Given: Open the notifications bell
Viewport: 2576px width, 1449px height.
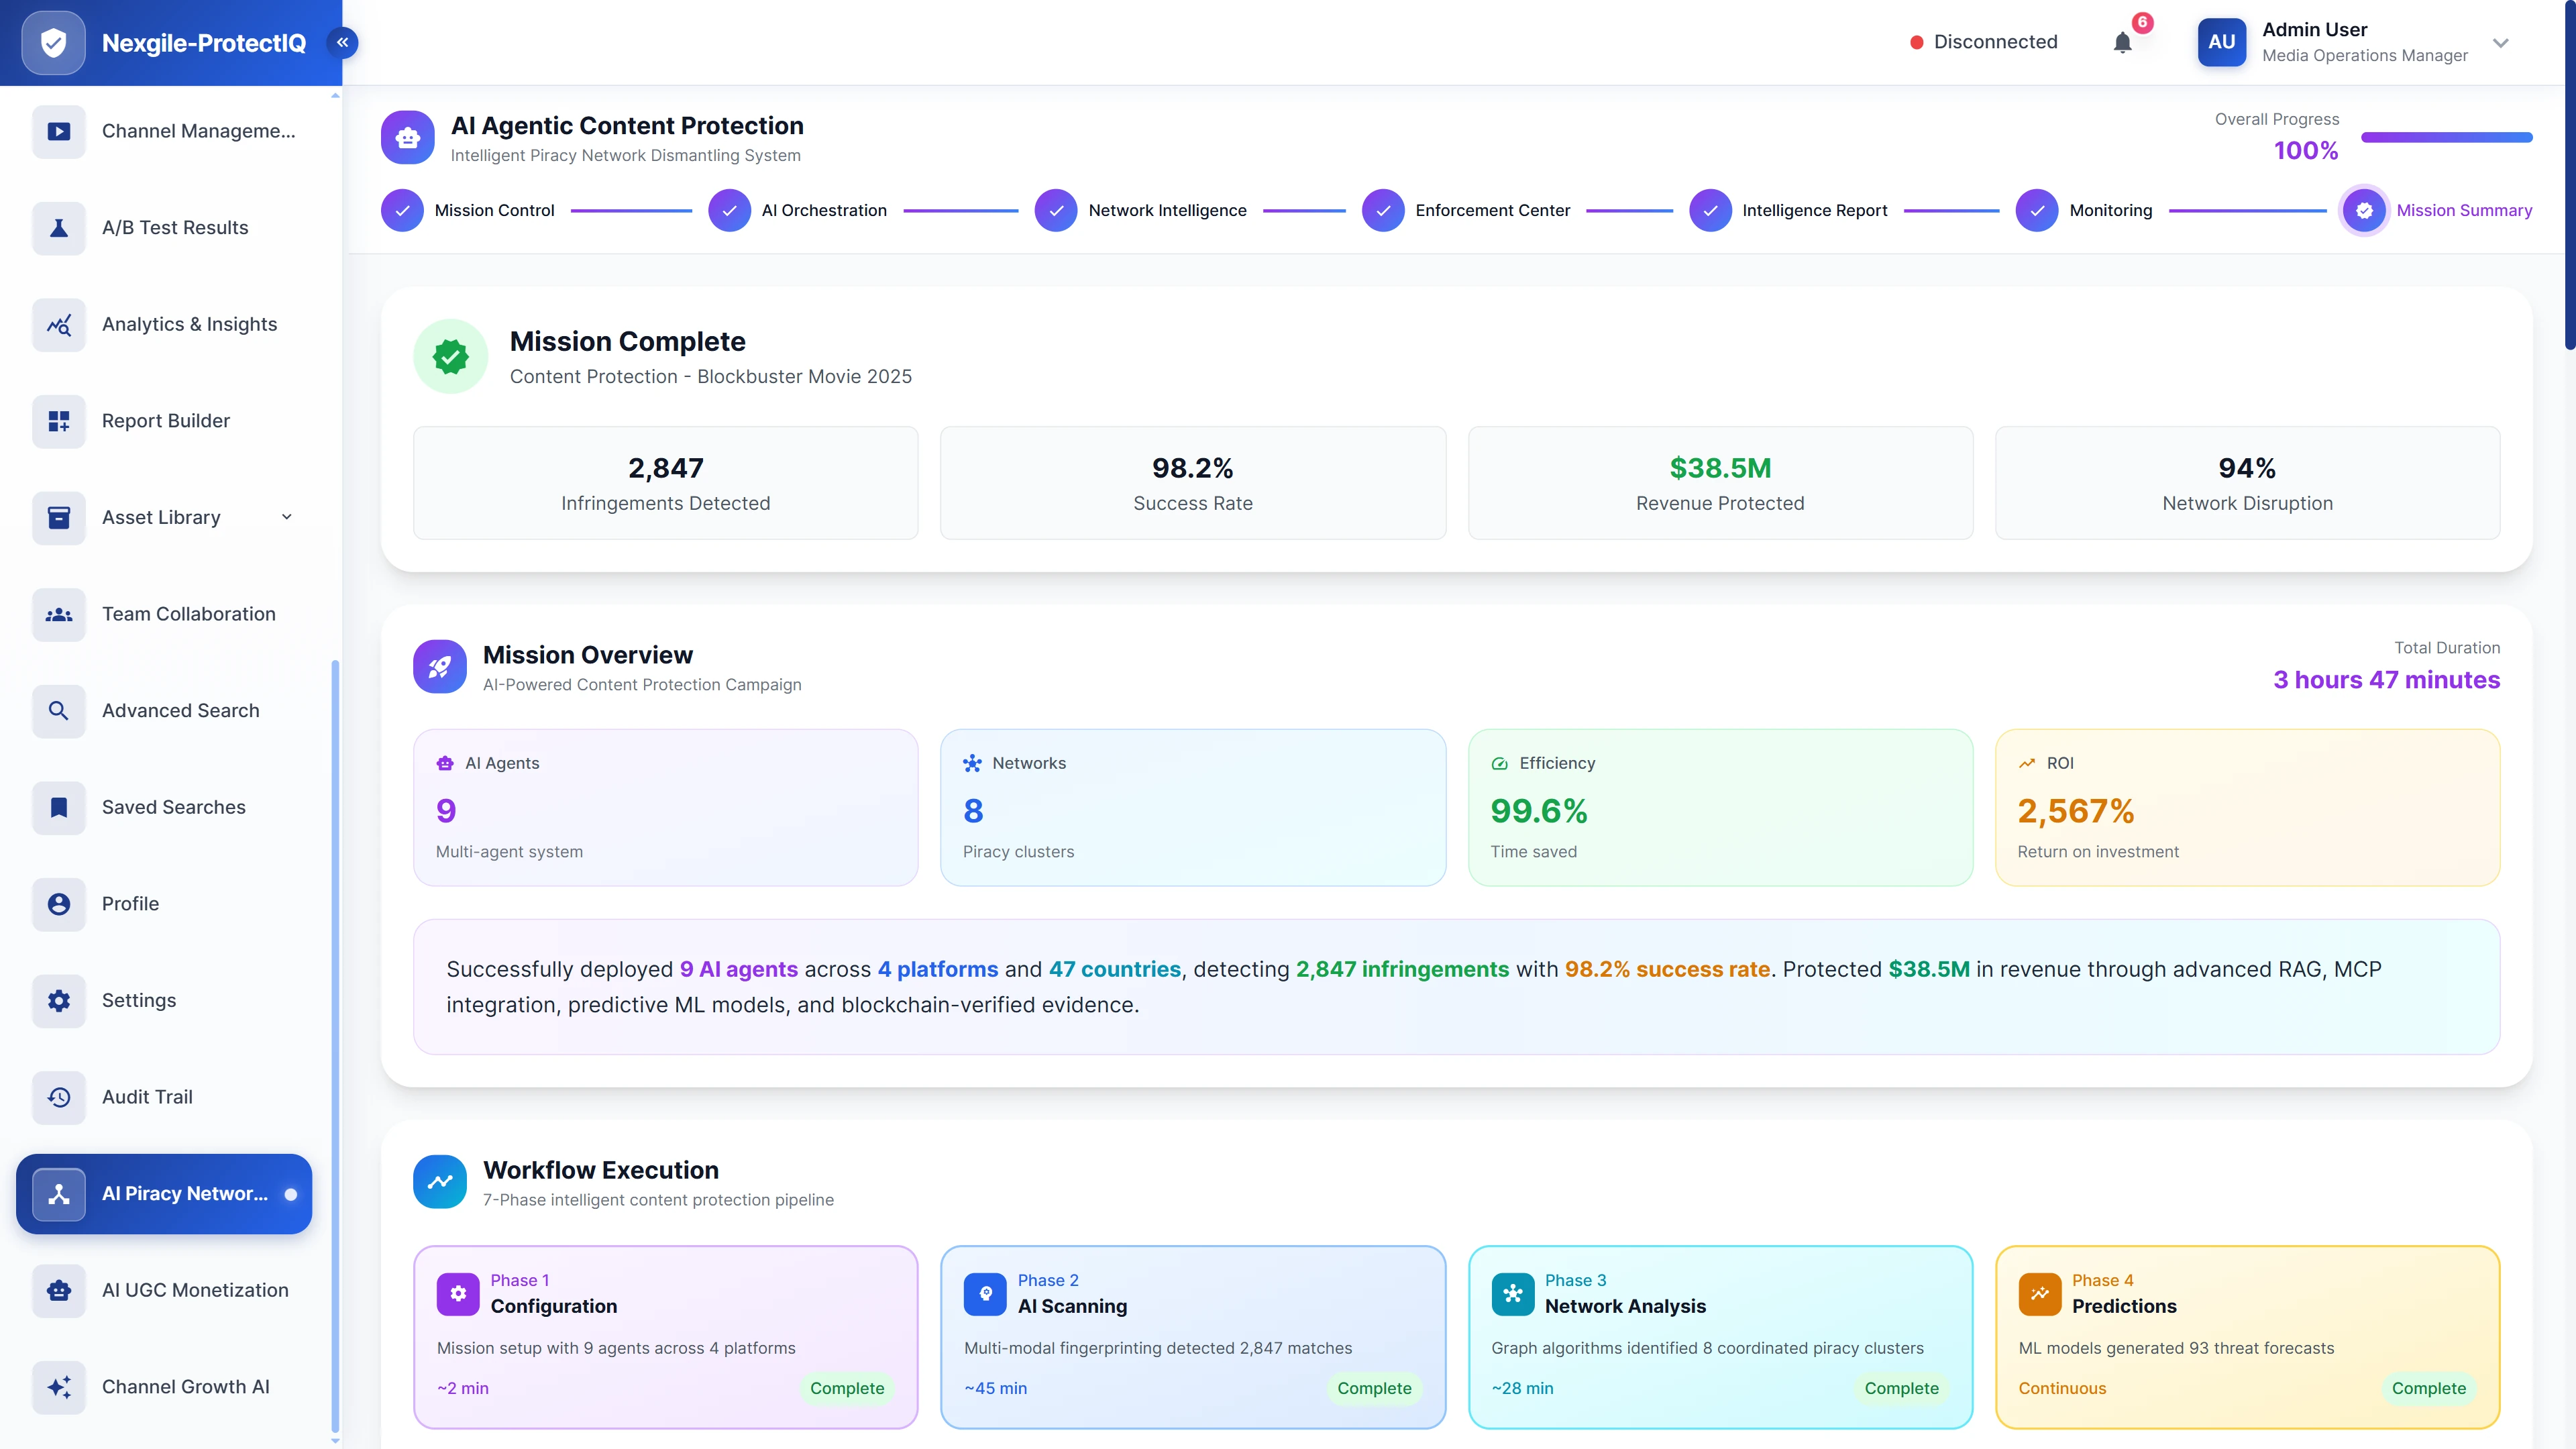Looking at the screenshot, I should pos(2122,42).
